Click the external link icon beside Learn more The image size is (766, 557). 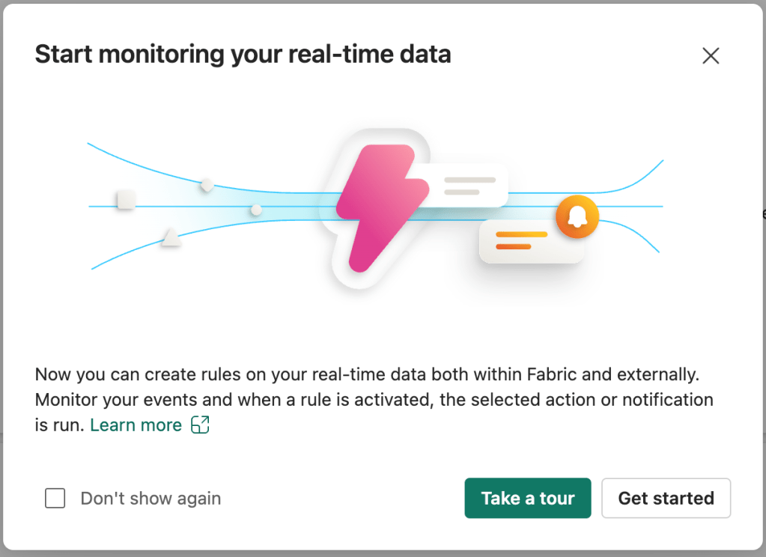(x=200, y=425)
